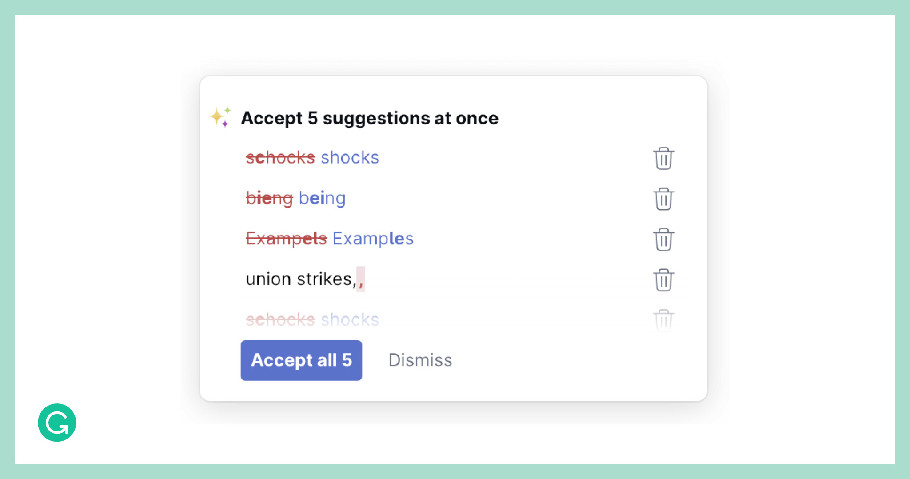Click the Dismiss option

(420, 360)
